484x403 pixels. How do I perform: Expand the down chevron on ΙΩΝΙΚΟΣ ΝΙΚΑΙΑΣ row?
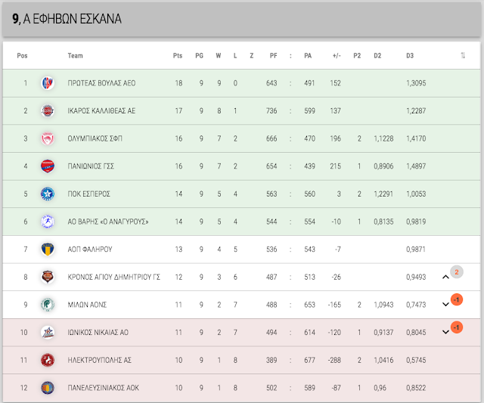click(445, 333)
